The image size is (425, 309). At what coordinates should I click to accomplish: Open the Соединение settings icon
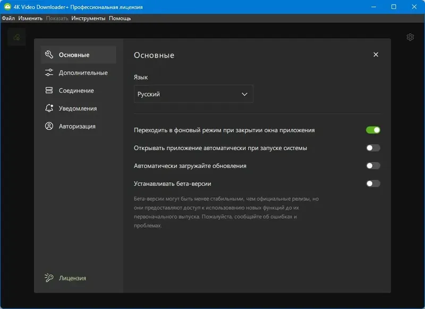49,90
